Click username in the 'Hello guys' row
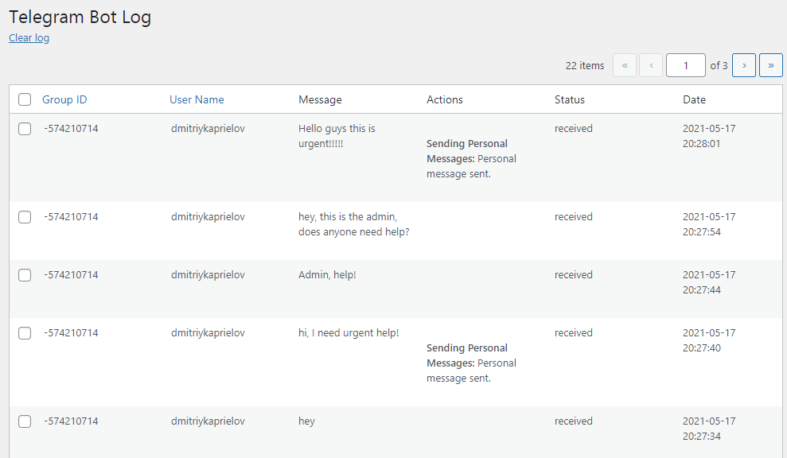 (208, 129)
